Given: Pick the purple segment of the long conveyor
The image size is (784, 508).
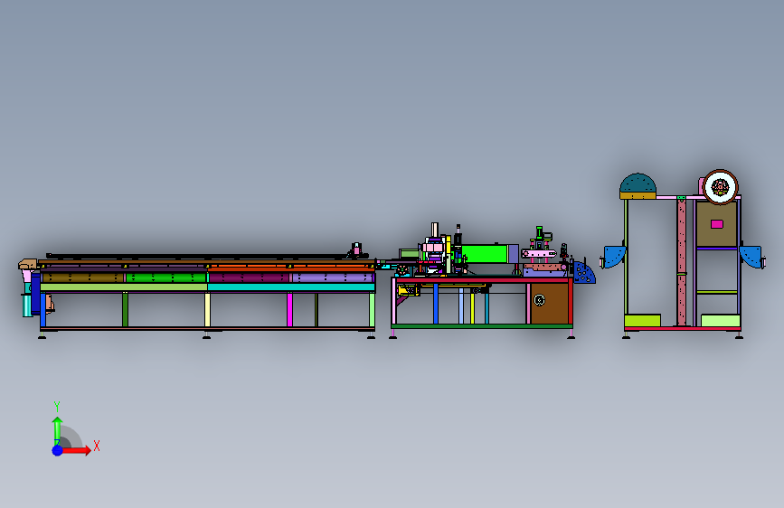Looking at the screenshot, I should [x=333, y=278].
